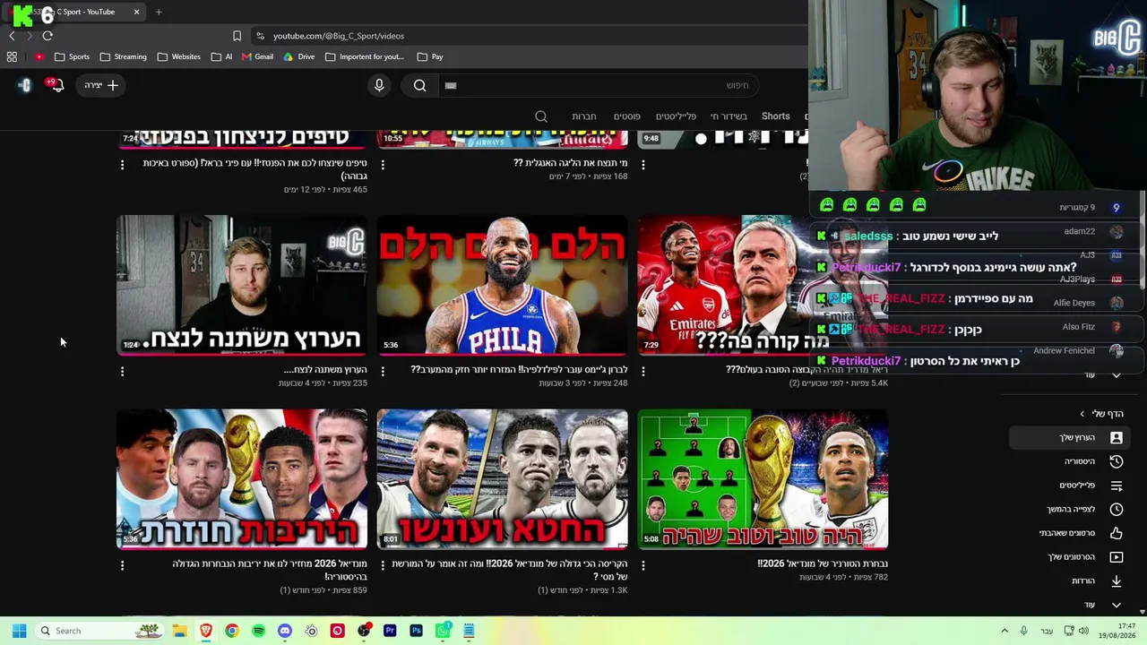Expand the 'עוד' list below the subscriptions
Image resolution: width=1147 pixels, height=645 pixels.
pos(1102,374)
